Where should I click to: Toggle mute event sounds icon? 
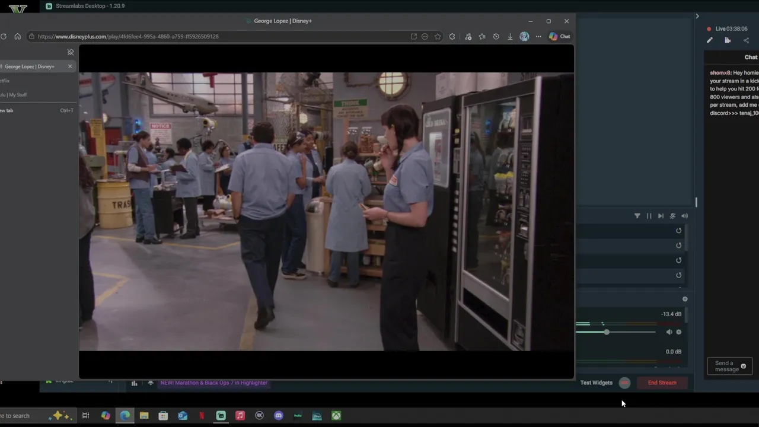(672, 216)
